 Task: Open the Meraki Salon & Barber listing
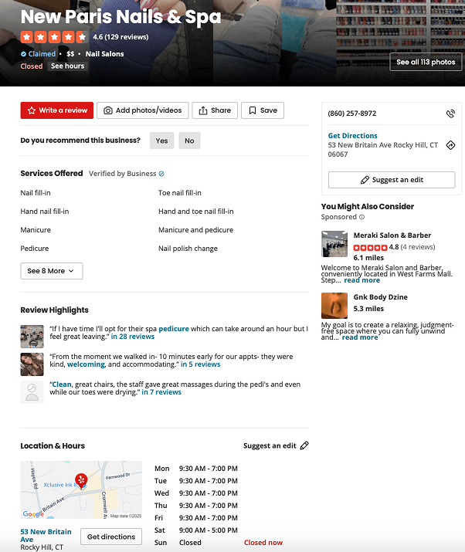pyautogui.click(x=392, y=235)
